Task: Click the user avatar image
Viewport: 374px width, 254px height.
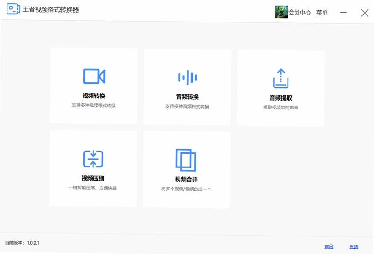Action: [x=281, y=12]
